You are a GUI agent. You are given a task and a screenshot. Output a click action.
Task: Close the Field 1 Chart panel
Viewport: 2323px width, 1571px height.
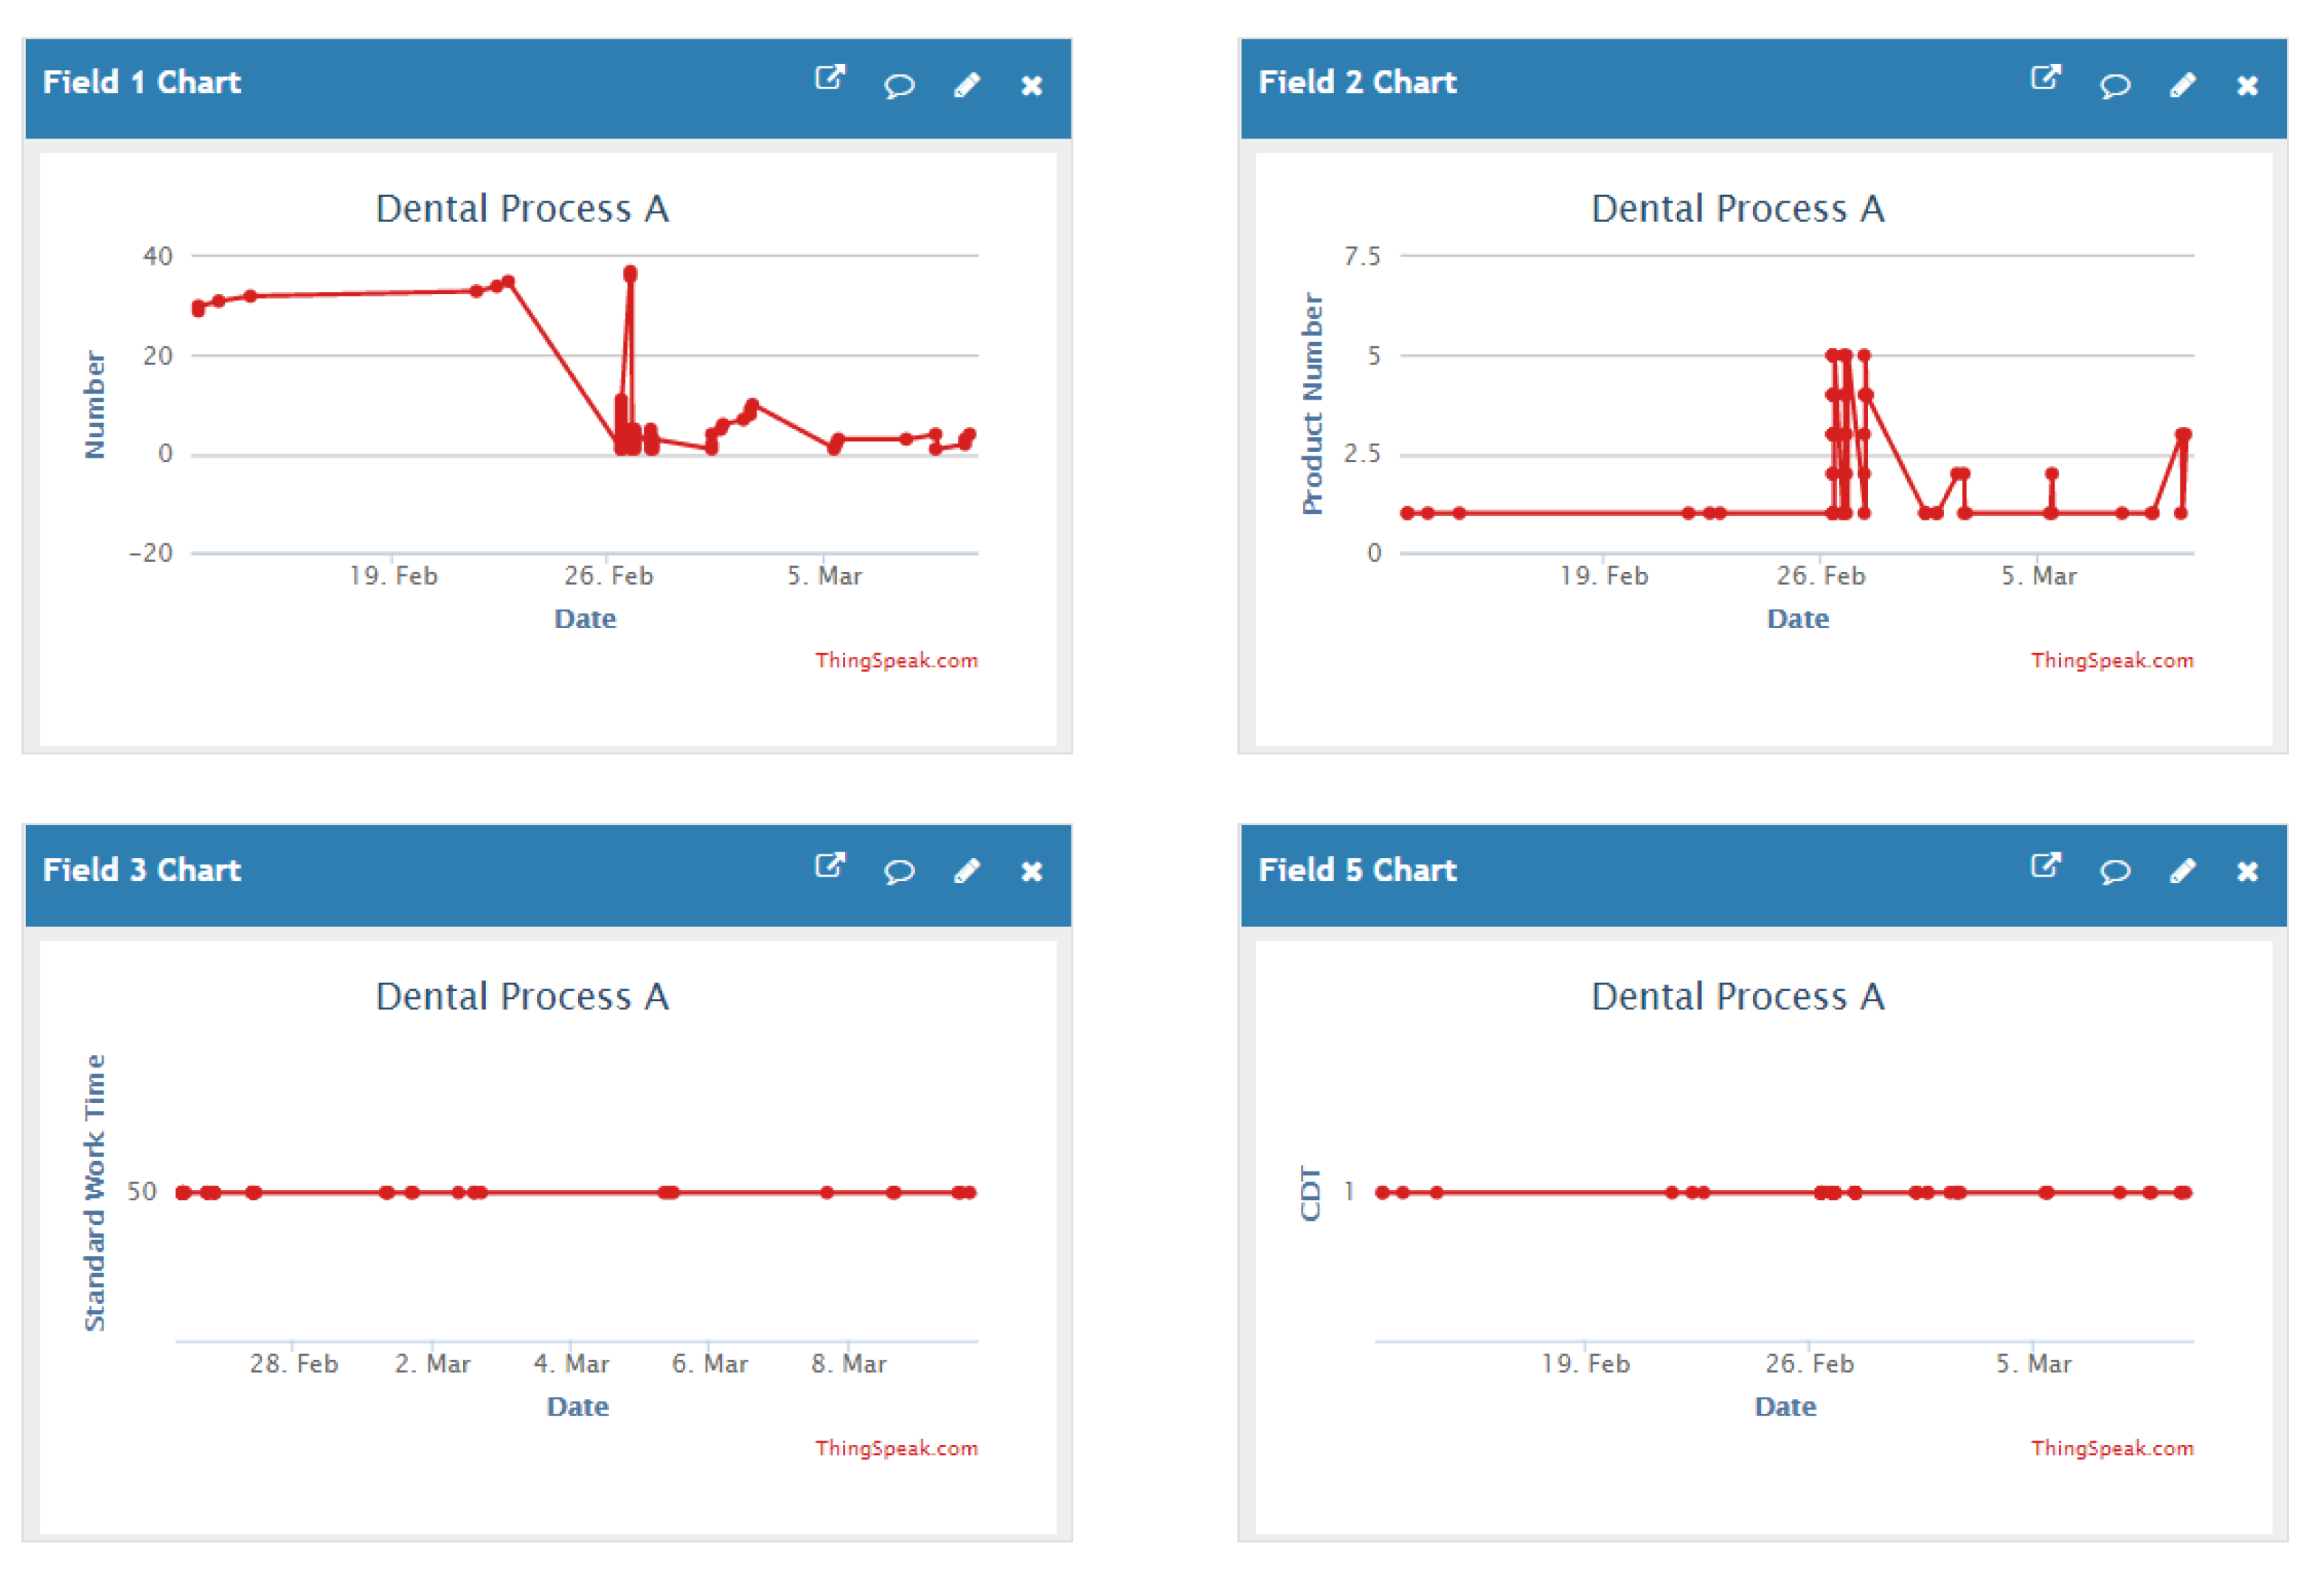pyautogui.click(x=1032, y=86)
